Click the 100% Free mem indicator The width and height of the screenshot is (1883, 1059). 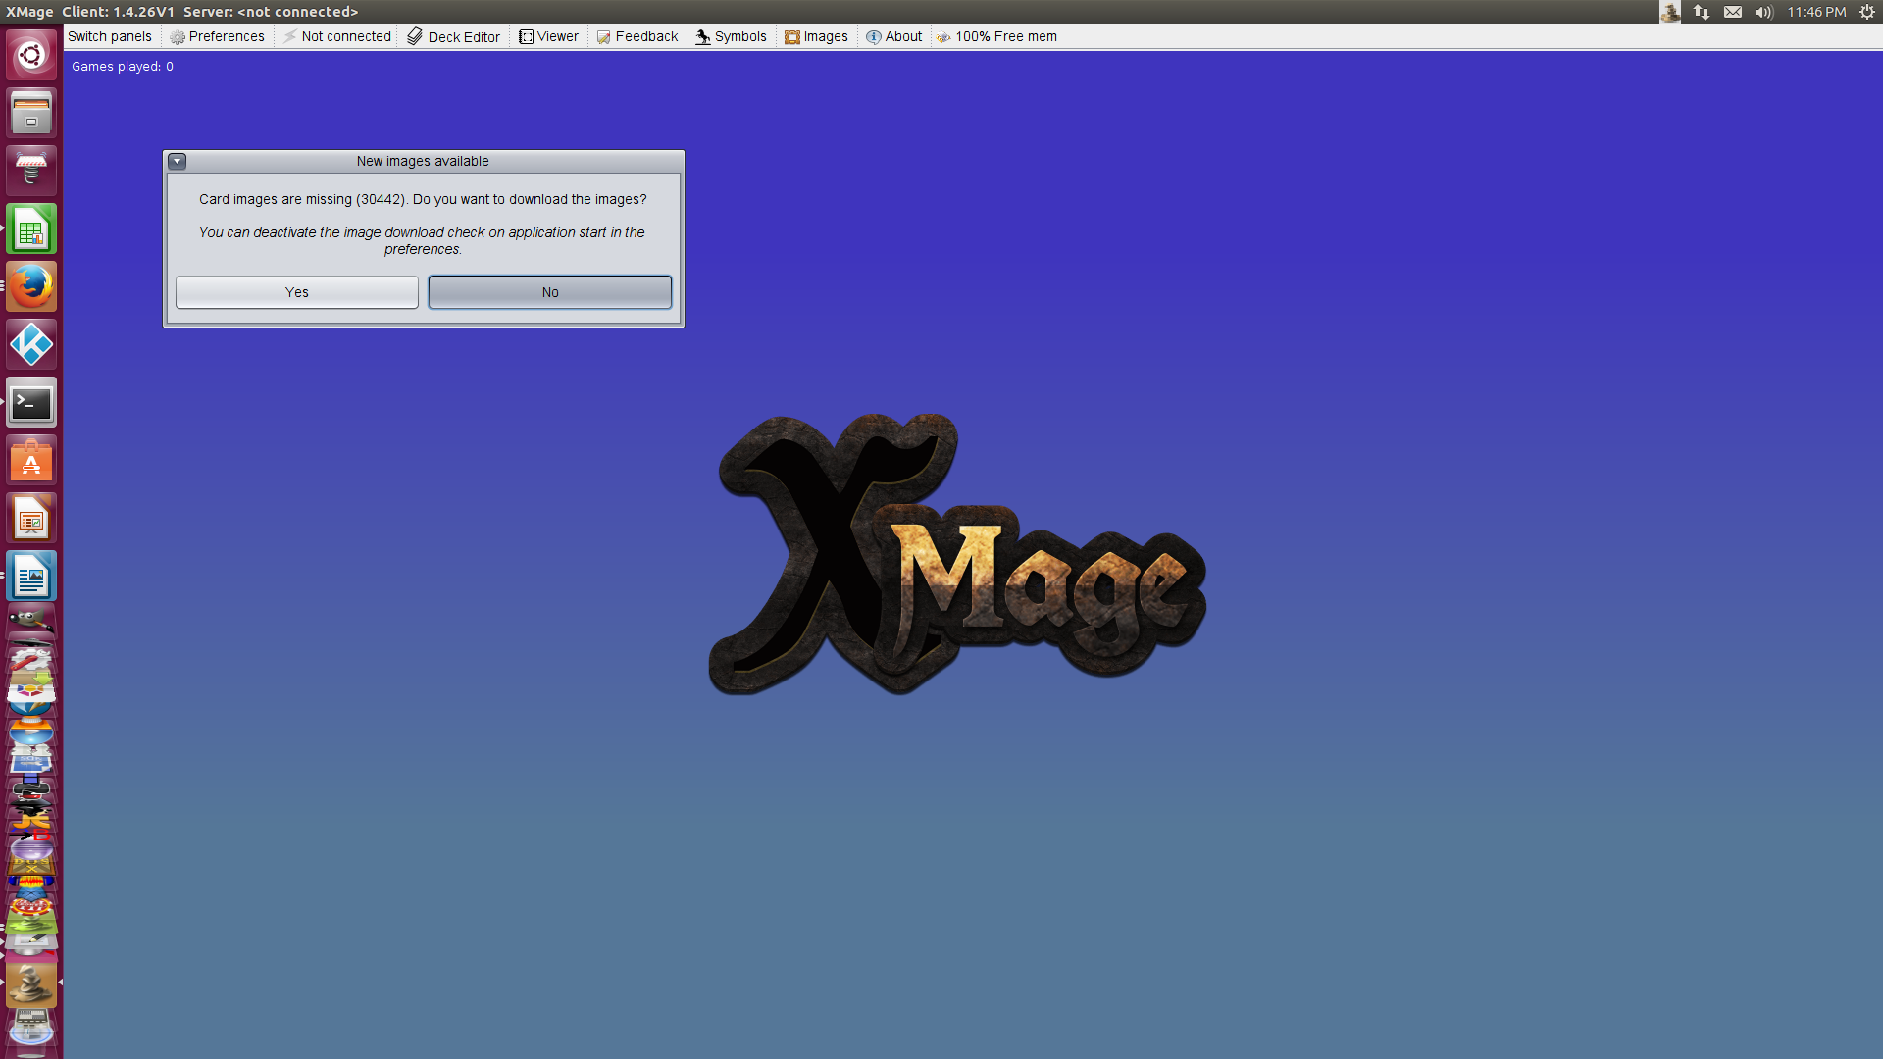pyautogui.click(x=996, y=36)
